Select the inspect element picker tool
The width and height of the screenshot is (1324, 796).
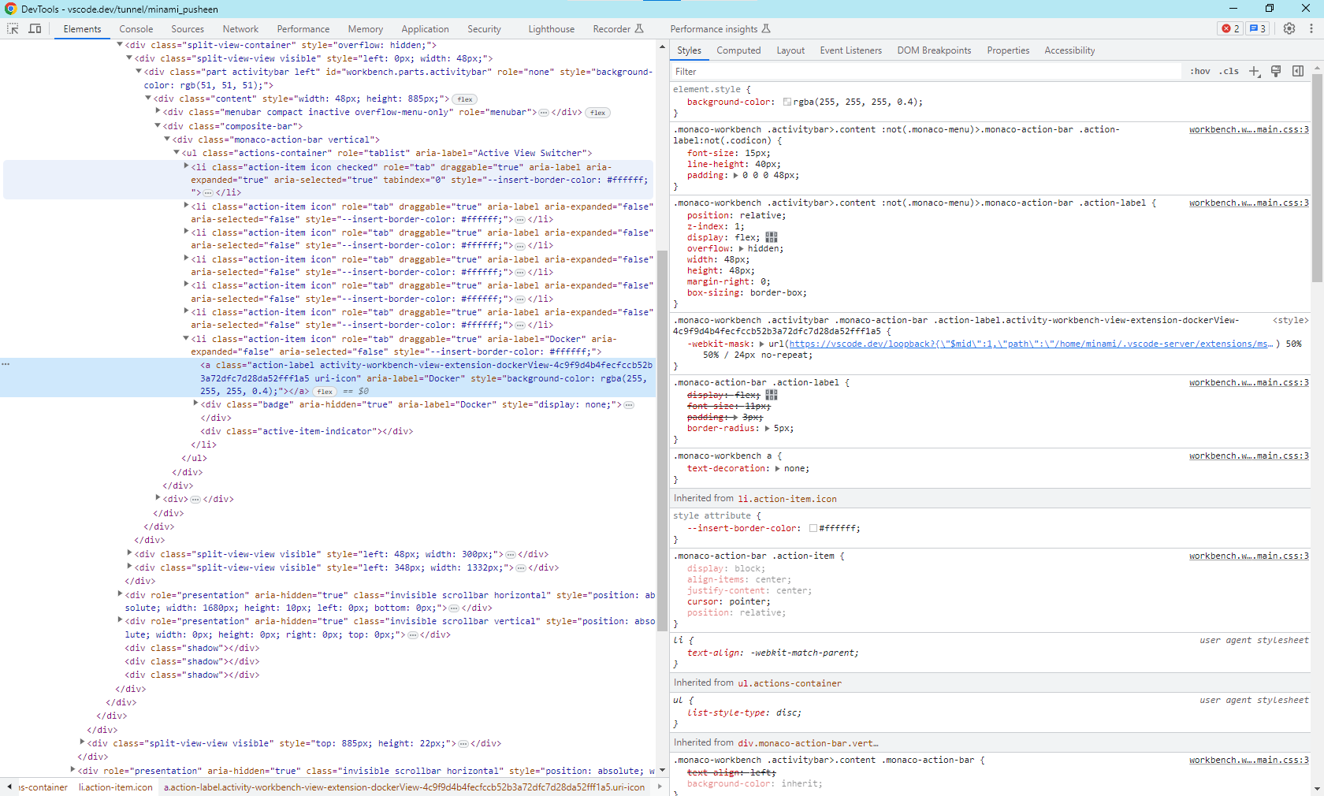pos(13,28)
